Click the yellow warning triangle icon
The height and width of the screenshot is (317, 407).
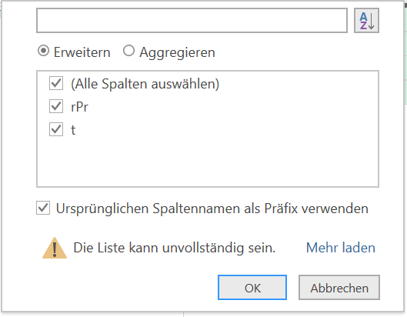point(55,248)
